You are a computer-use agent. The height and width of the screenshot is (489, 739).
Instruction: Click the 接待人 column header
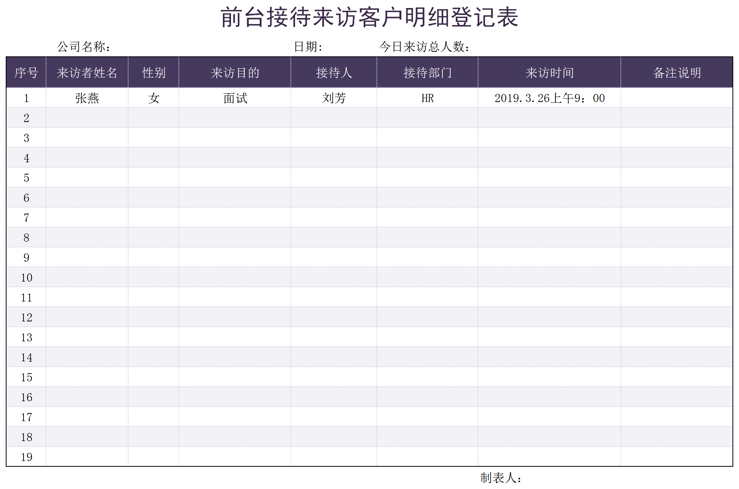(334, 72)
